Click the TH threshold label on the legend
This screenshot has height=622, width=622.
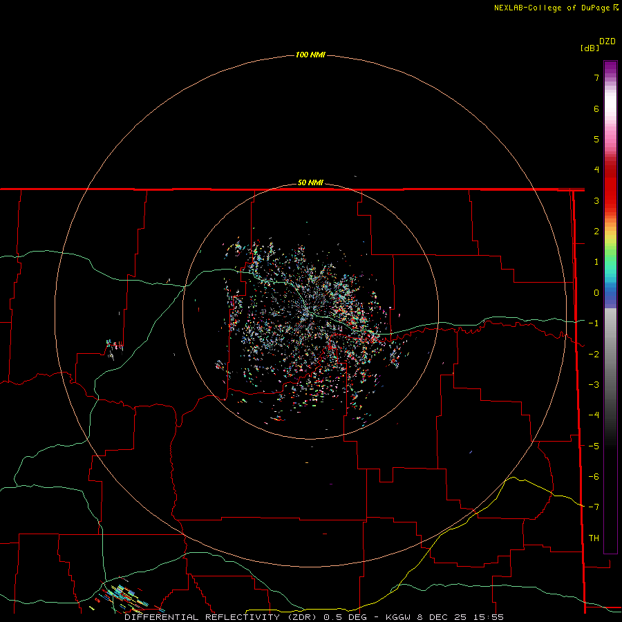[x=594, y=538]
